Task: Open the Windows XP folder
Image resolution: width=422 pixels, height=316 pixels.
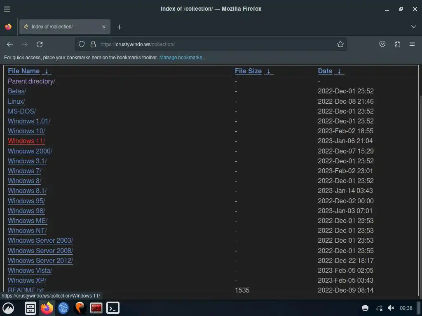Action: coord(27,281)
